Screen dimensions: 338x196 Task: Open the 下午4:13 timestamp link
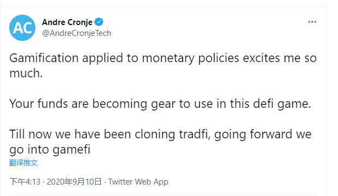tap(25, 182)
